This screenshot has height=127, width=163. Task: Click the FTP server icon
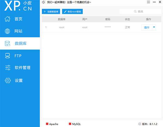coord(8,56)
